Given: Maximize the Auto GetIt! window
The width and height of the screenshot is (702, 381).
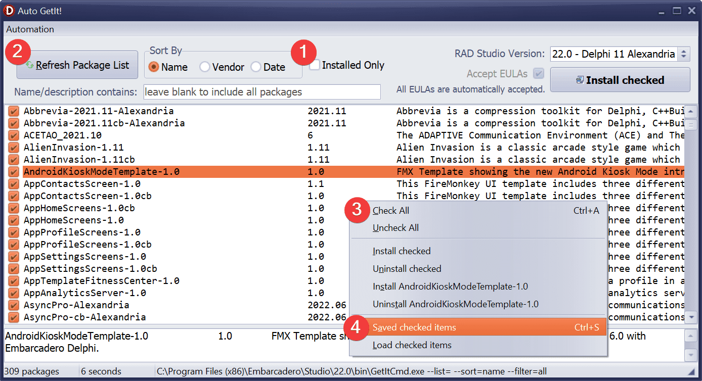Looking at the screenshot, I should 676,11.
